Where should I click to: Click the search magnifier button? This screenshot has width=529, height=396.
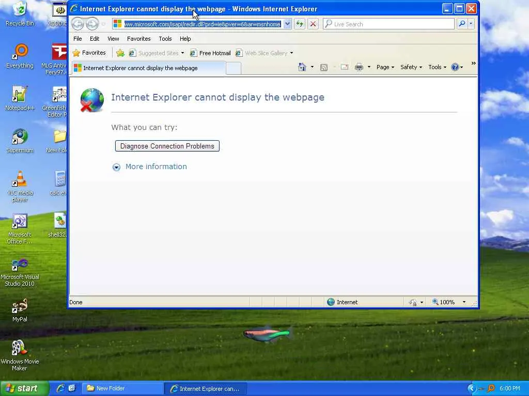click(x=462, y=24)
